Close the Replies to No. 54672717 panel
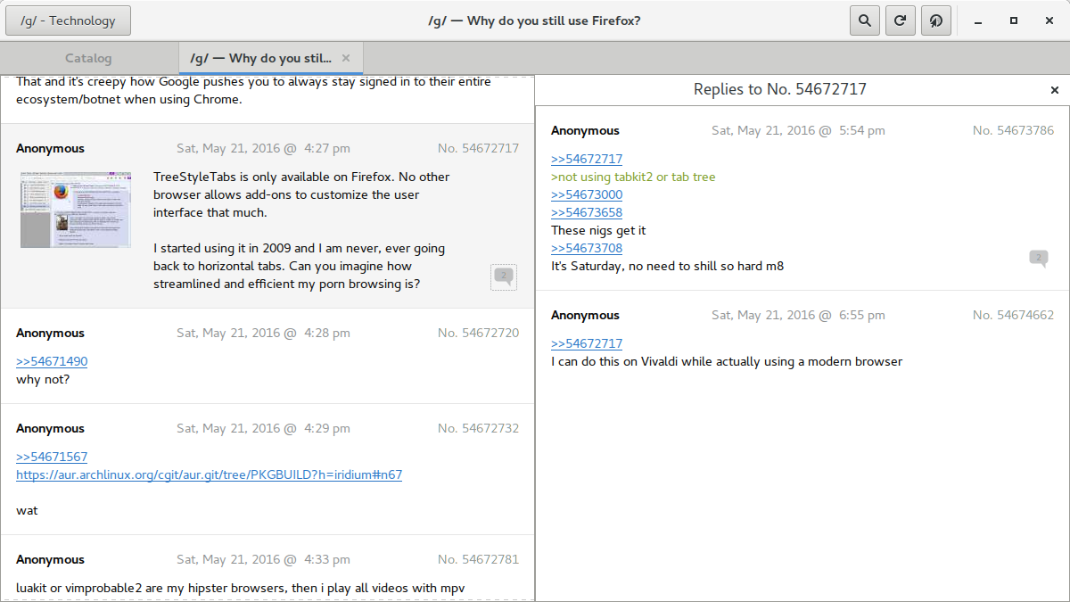 coord(1055,90)
